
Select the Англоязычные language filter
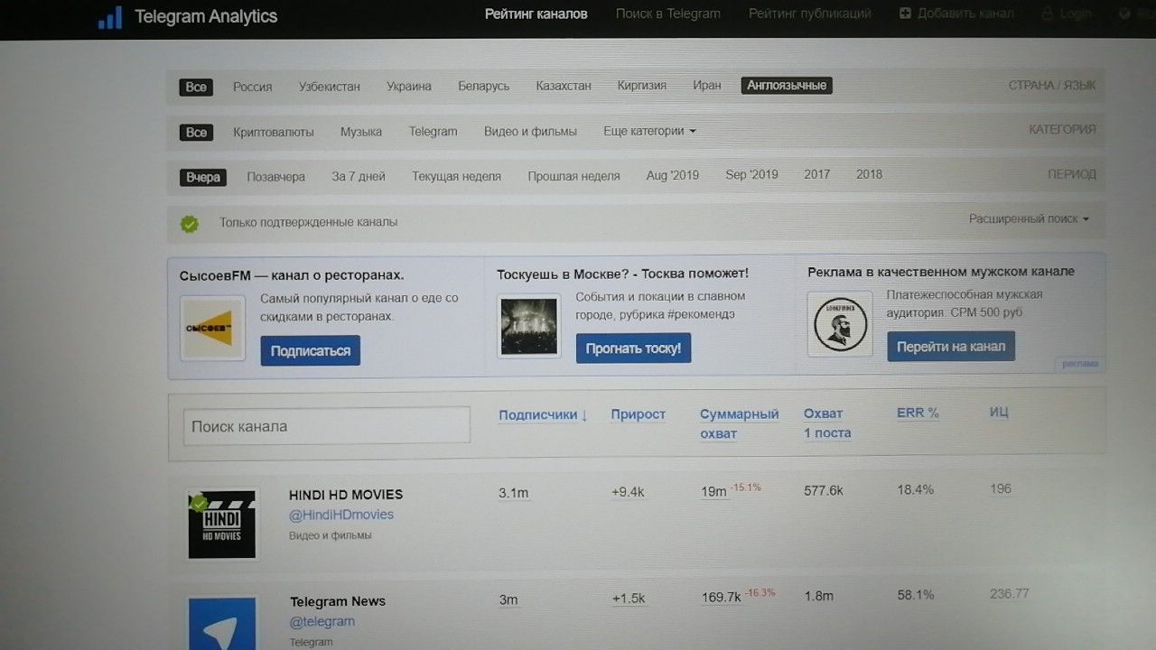(787, 86)
